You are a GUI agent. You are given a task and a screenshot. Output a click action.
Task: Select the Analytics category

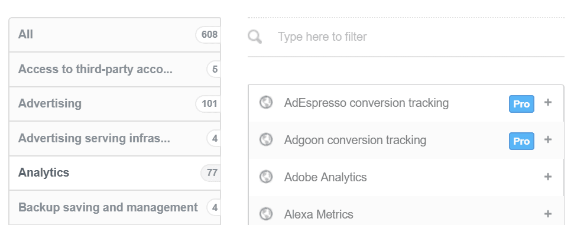pos(115,172)
